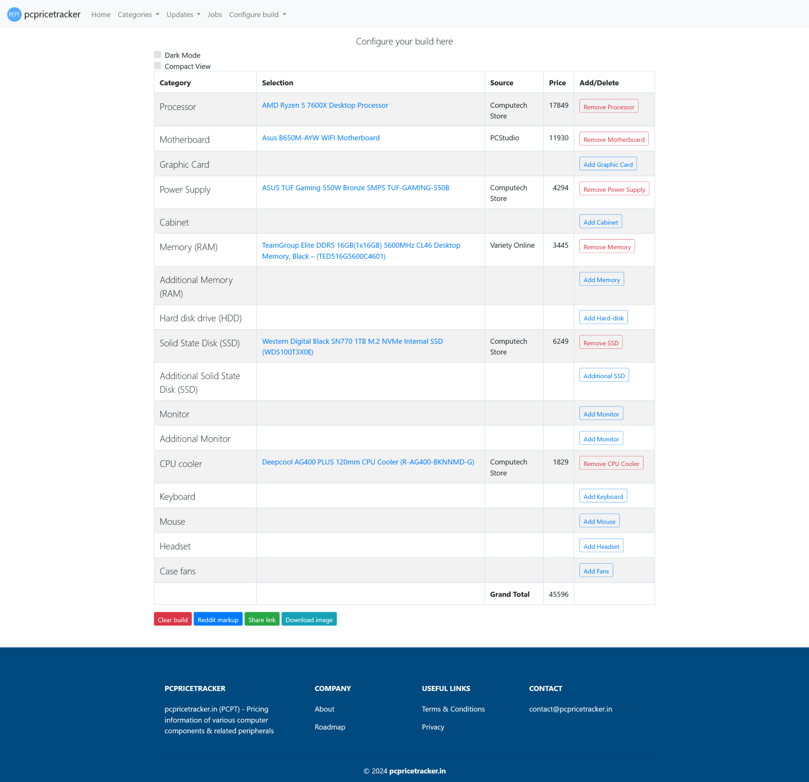The image size is (809, 782).
Task: Click Remove CPU Cooler button
Action: point(611,463)
